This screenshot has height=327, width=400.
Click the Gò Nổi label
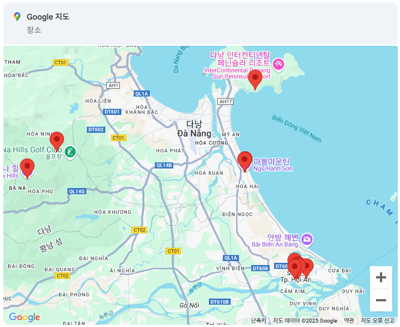[x=189, y=305]
